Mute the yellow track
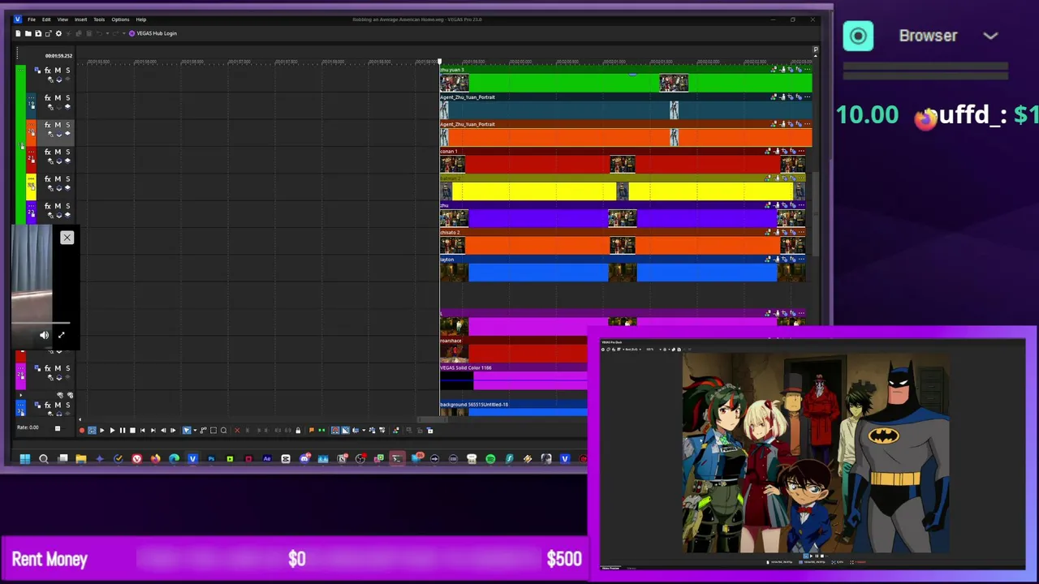 point(58,178)
